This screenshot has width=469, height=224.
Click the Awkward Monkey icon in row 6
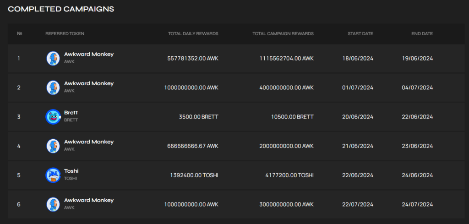click(x=53, y=204)
